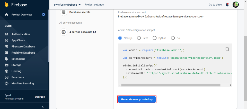Click the "No-cost $0/month" text

click(14, 99)
